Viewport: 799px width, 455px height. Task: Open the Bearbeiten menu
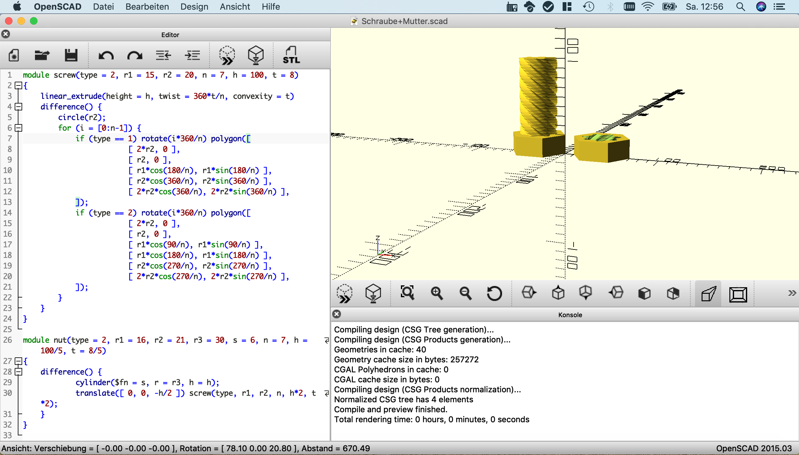[x=147, y=7]
